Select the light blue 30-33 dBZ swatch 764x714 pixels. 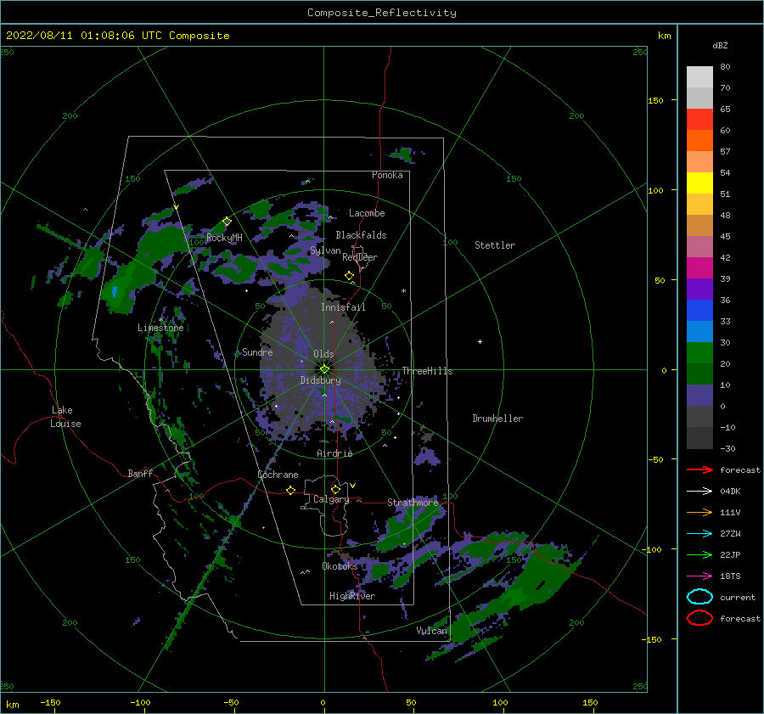point(699,332)
